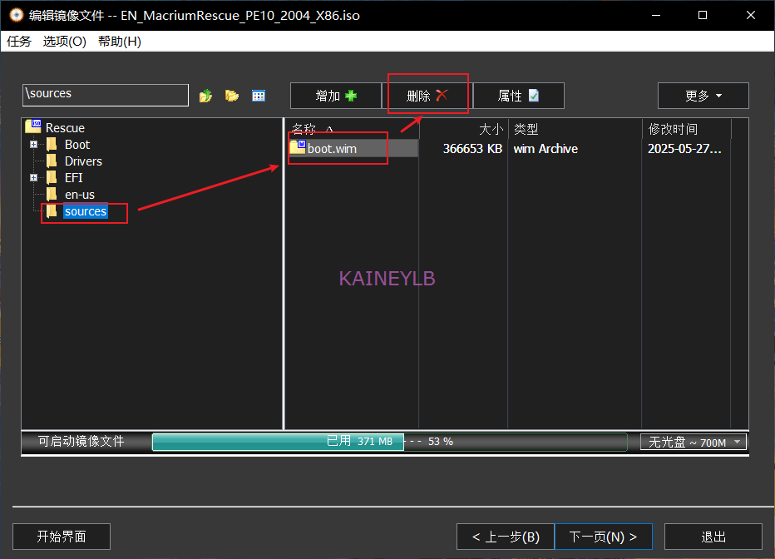The image size is (775, 559).
Task: Click the Boot folder icon
Action: pyautogui.click(x=52, y=144)
